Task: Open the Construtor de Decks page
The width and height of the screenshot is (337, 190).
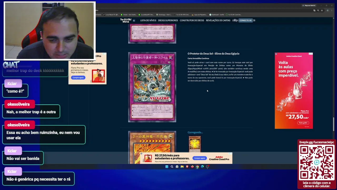Action: [x=192, y=20]
